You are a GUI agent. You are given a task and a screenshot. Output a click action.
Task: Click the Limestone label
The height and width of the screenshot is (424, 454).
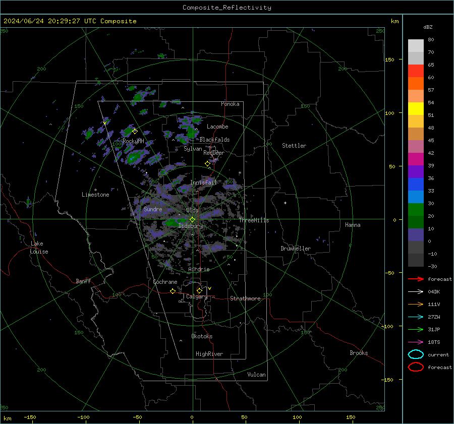click(x=95, y=195)
